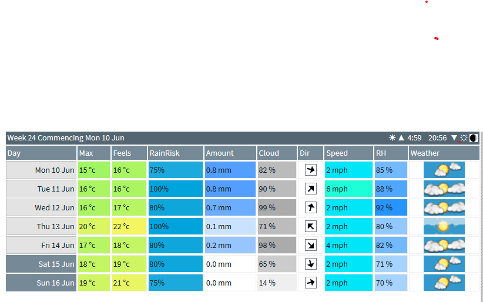
Task: Click Thursday's 22 °c feels-like cell
Action: pyautogui.click(x=129, y=226)
